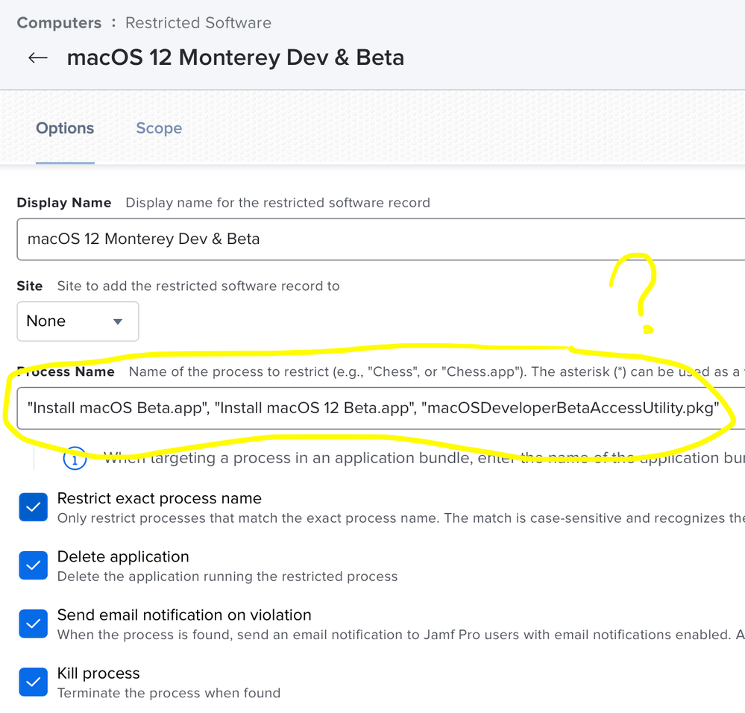Click the page title macOS 12 Monterey Dev & Beta
This screenshot has width=745, height=713.
pyautogui.click(x=236, y=57)
